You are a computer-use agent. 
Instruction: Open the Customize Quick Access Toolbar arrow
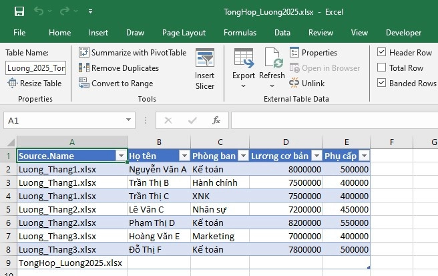click(x=90, y=11)
